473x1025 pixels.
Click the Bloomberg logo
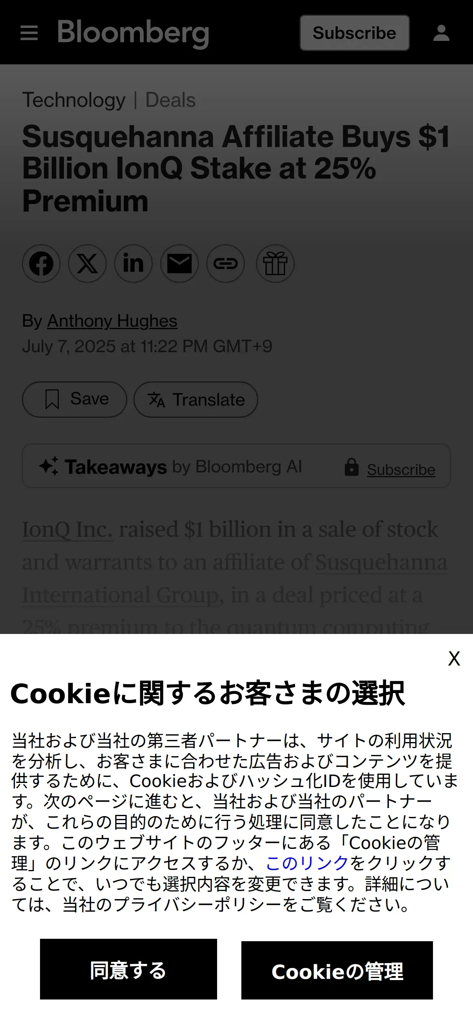[133, 34]
